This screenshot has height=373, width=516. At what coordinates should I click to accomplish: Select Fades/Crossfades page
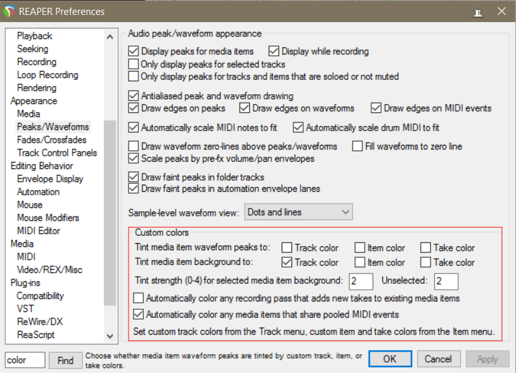click(x=52, y=140)
